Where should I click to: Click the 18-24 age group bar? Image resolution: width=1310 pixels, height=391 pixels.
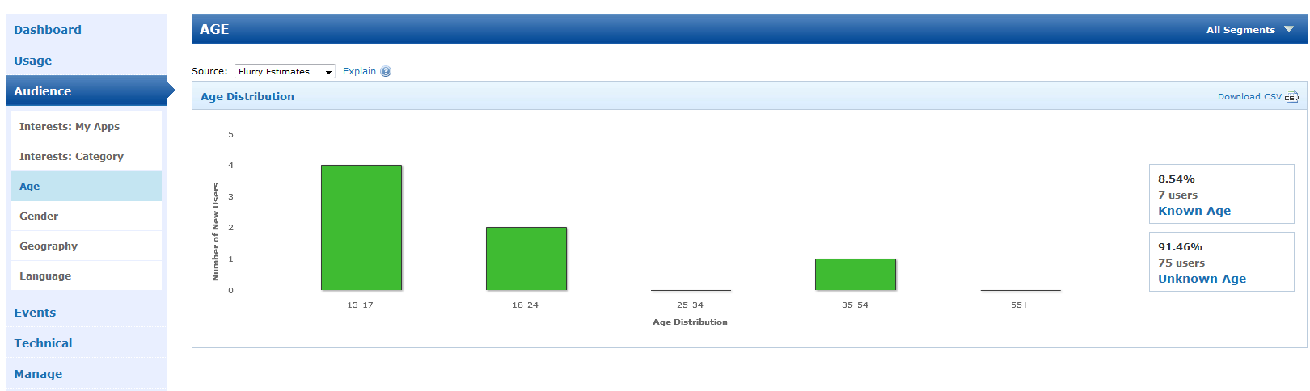(x=526, y=259)
